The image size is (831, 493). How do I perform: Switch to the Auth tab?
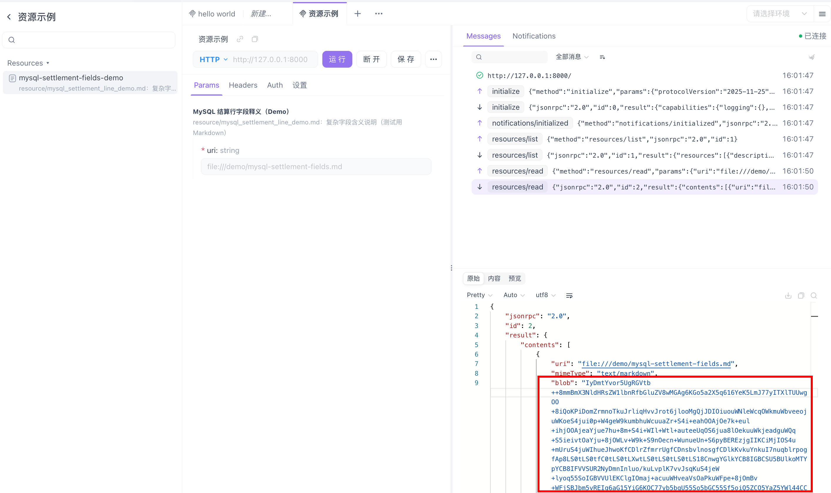coord(275,85)
